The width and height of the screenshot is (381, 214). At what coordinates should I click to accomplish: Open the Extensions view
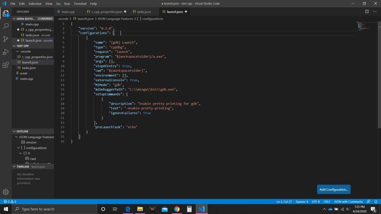[6, 65]
